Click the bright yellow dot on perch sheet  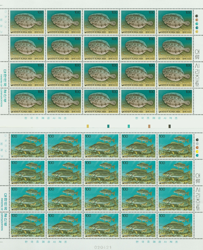[x=197, y=151]
